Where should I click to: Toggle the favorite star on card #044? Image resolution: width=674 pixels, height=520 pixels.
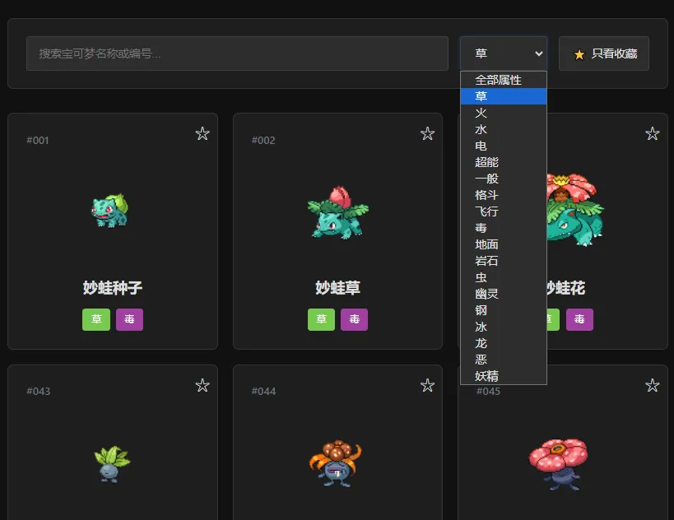coord(427,385)
